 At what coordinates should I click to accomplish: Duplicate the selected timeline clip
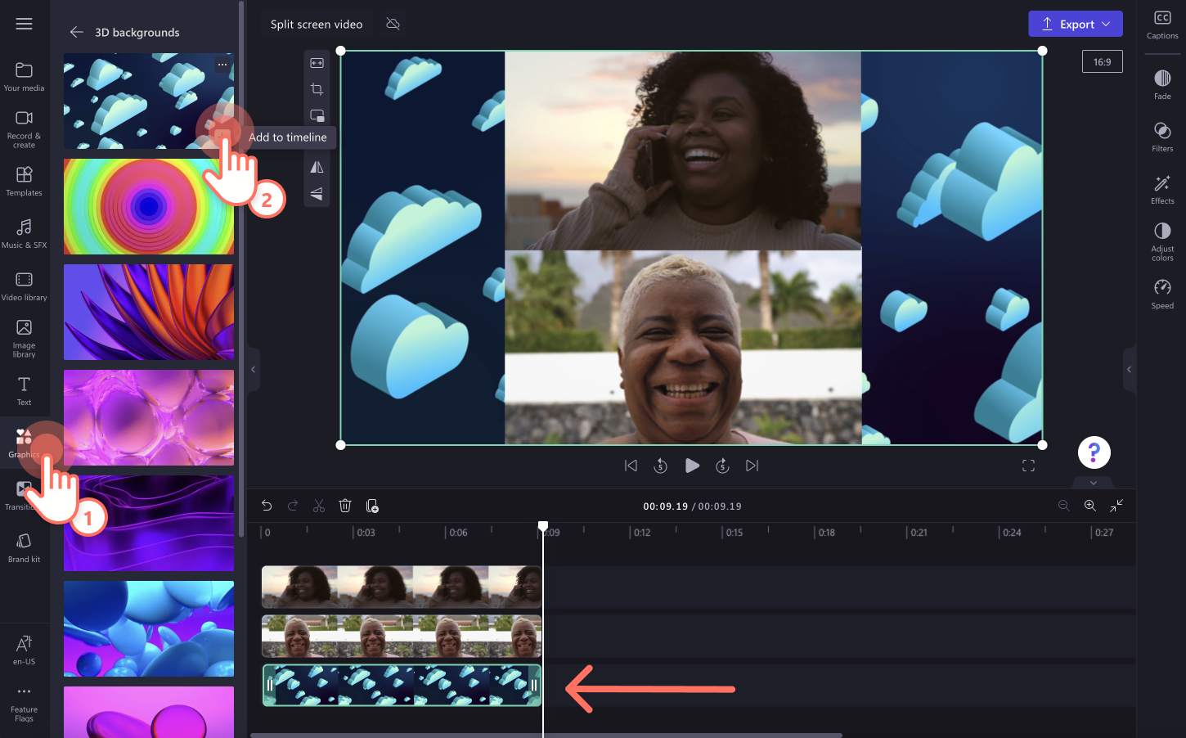pyautogui.click(x=373, y=506)
